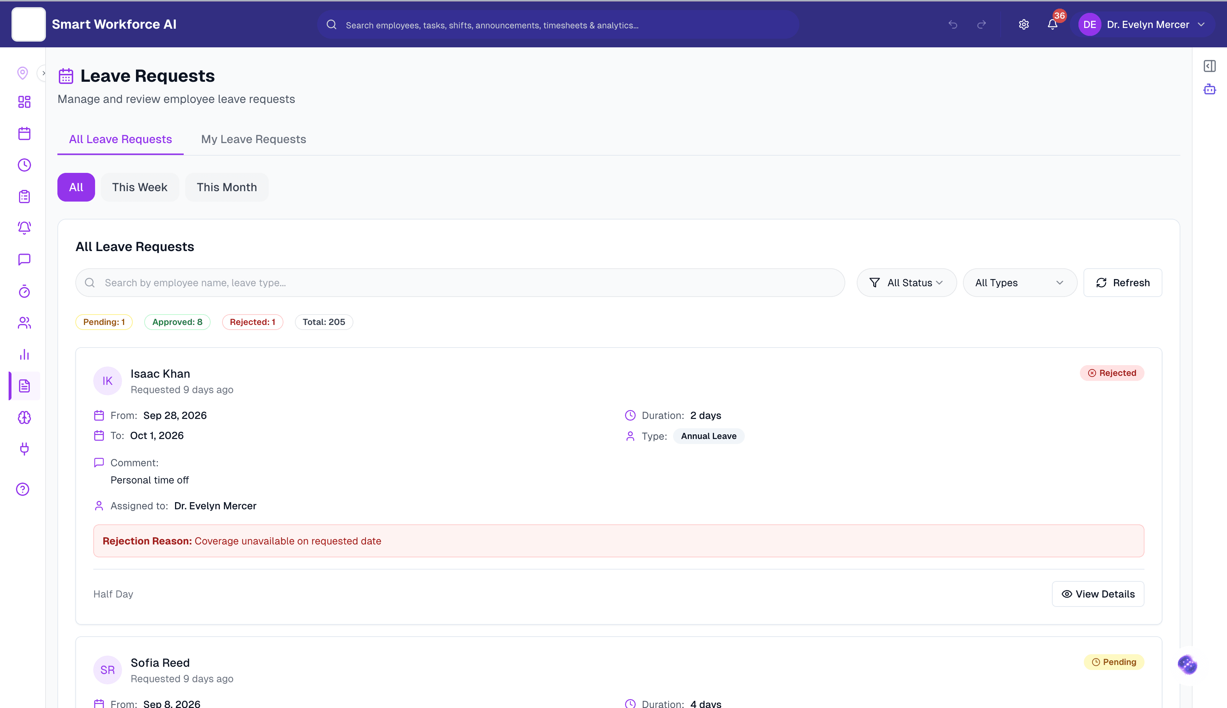Click the Smart Workforce AI logo
The height and width of the screenshot is (708, 1227).
[x=29, y=24]
